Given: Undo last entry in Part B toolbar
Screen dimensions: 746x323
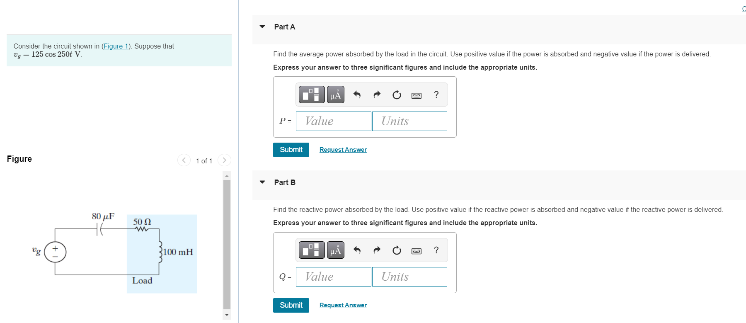Looking at the screenshot, I should click(x=357, y=250).
